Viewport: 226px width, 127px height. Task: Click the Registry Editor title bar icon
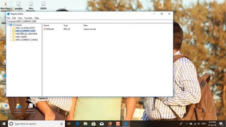[8, 14]
